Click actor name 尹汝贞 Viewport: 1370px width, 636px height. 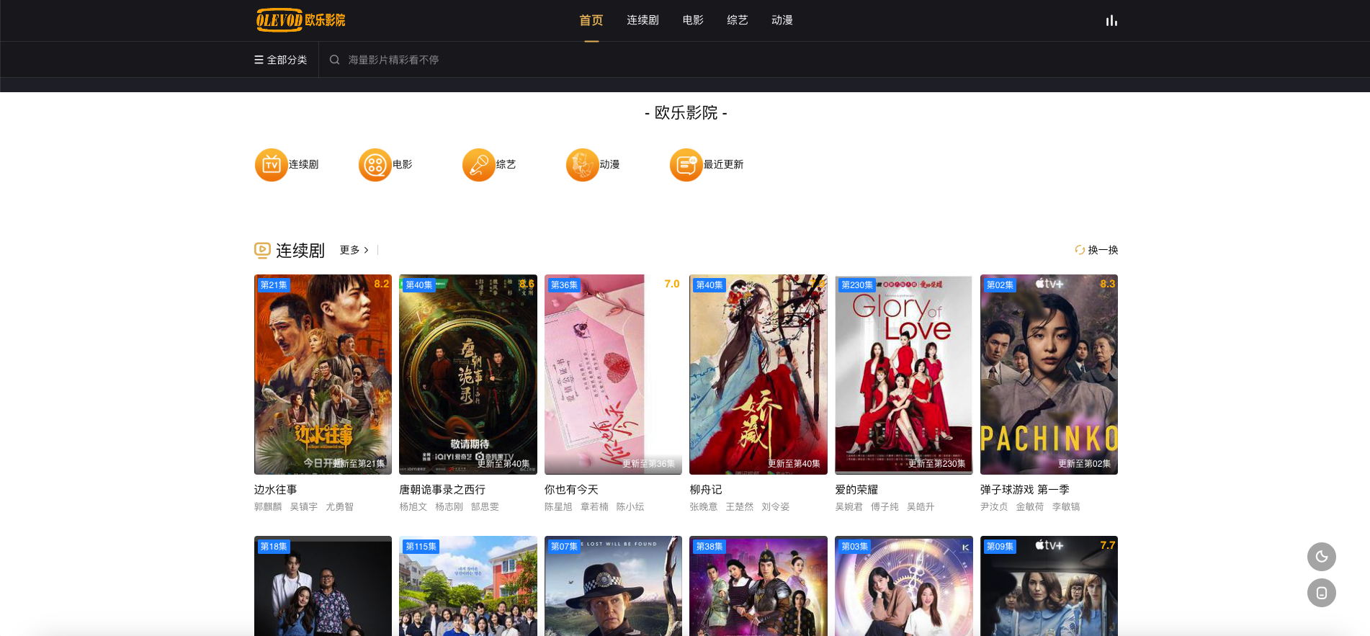point(994,507)
